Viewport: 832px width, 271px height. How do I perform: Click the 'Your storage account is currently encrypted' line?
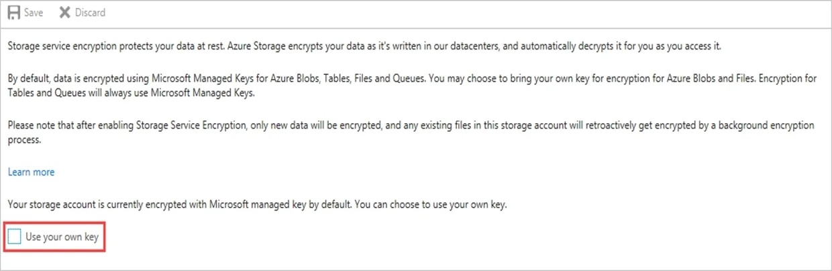[257, 204]
